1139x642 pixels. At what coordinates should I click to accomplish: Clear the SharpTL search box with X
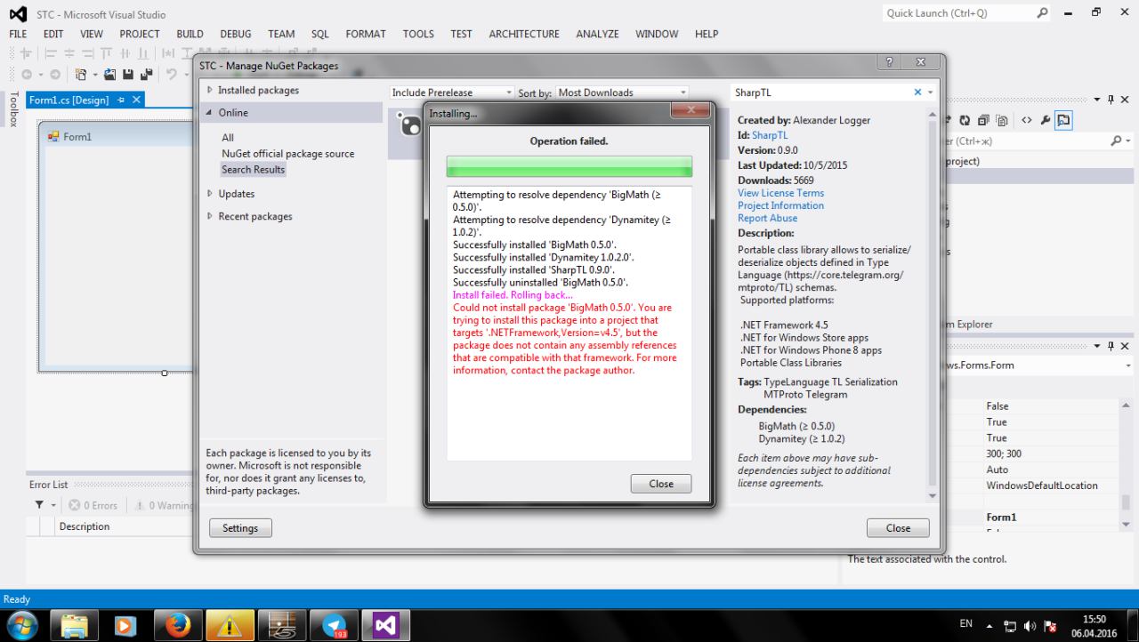[918, 92]
